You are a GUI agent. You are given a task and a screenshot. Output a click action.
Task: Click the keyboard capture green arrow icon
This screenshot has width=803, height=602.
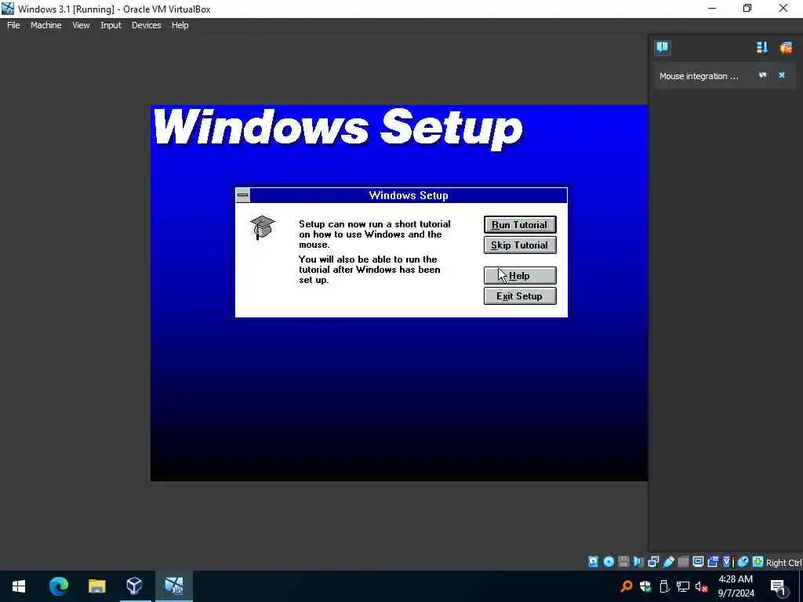coord(758,561)
